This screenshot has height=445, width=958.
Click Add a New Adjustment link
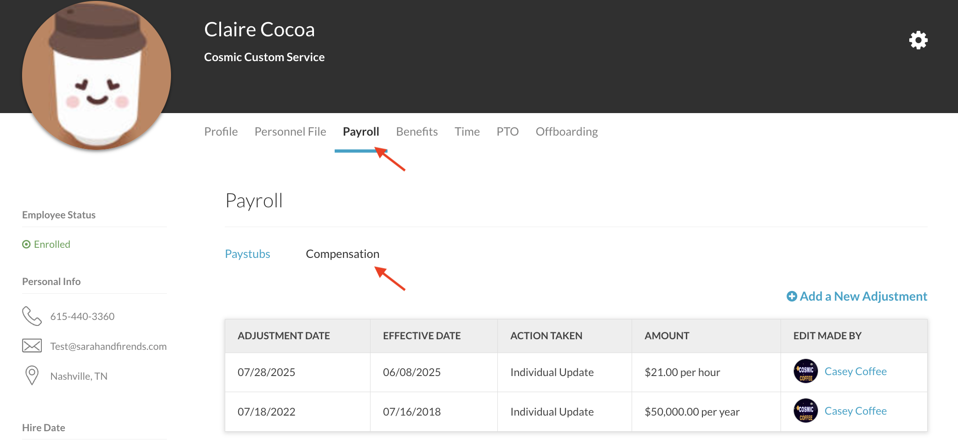(857, 297)
